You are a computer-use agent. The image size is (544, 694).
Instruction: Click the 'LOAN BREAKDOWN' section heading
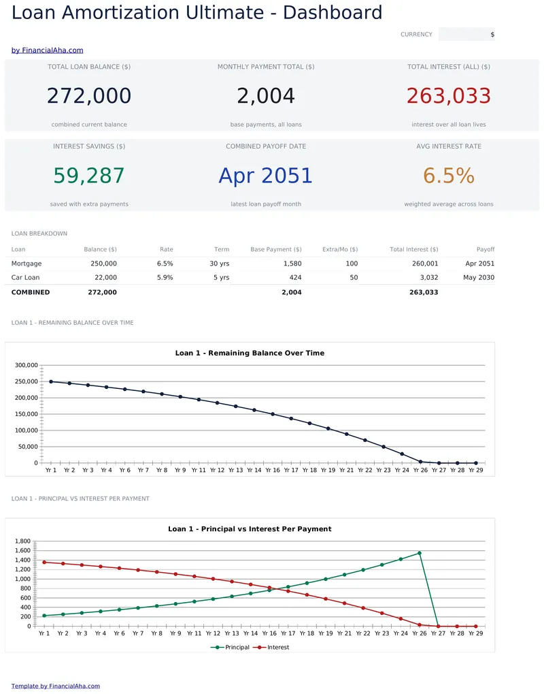39,233
